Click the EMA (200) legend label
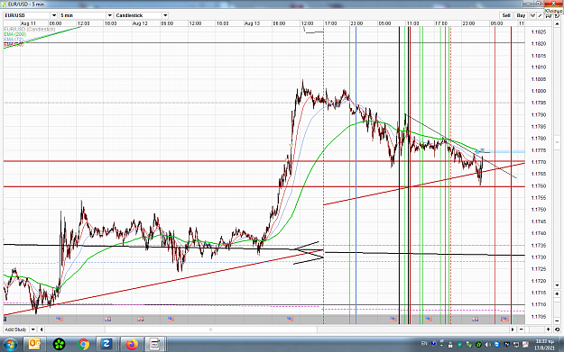 [x=15, y=34]
